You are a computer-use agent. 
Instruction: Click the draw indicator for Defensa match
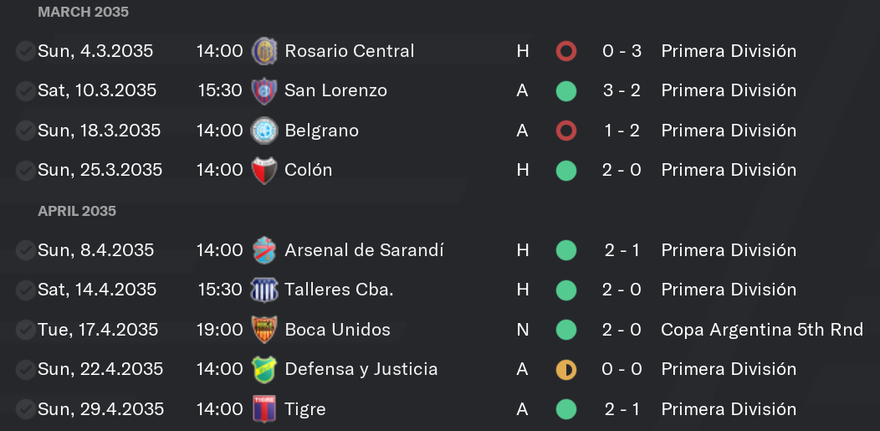click(x=565, y=369)
